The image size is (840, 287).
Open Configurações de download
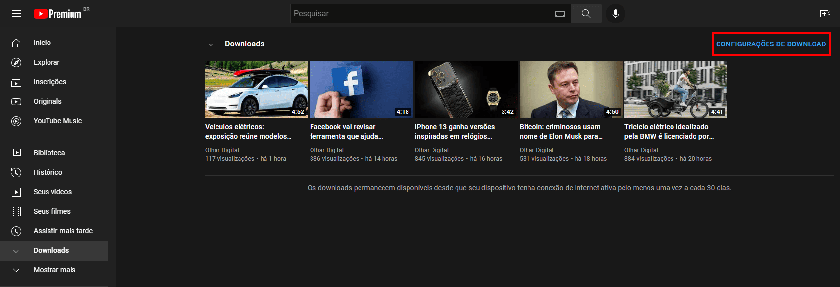[771, 44]
